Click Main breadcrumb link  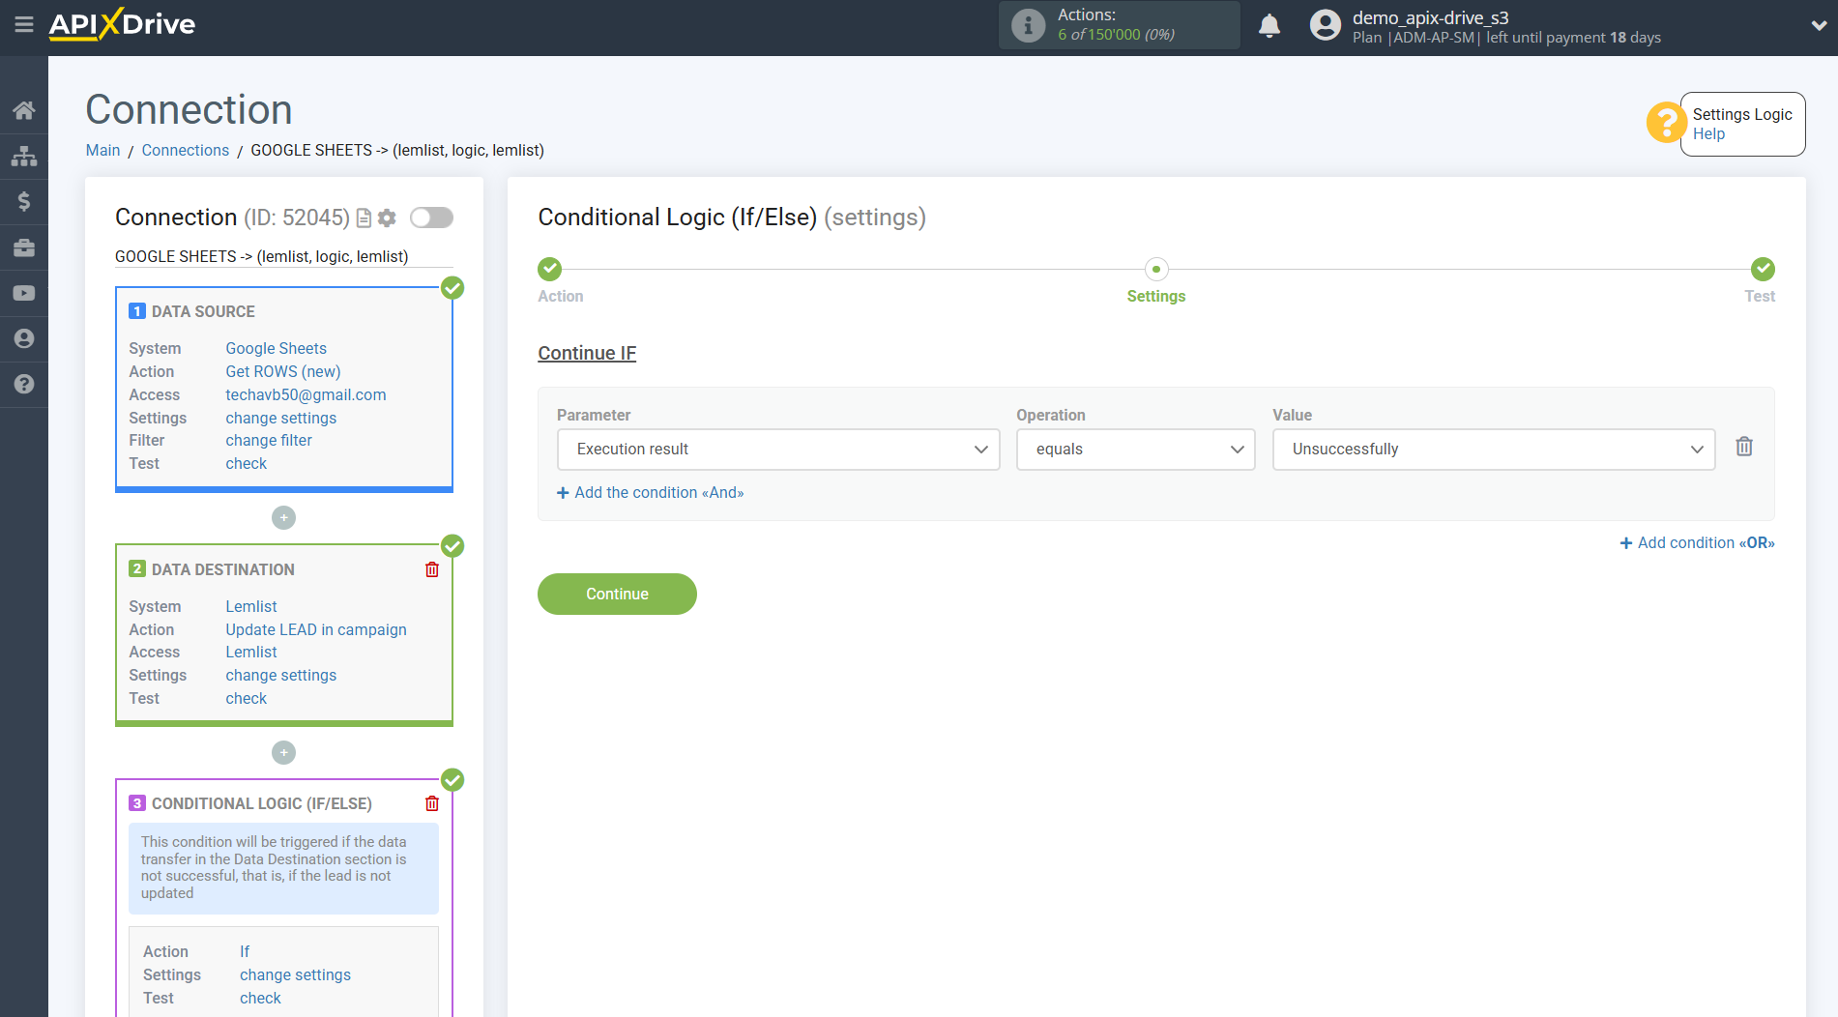(x=102, y=150)
